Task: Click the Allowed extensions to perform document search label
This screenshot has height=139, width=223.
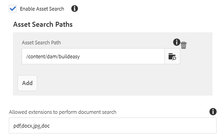Action: (63, 112)
